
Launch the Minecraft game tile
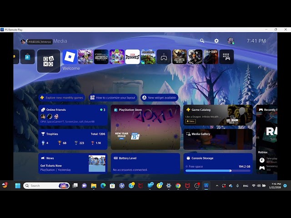click(x=148, y=57)
